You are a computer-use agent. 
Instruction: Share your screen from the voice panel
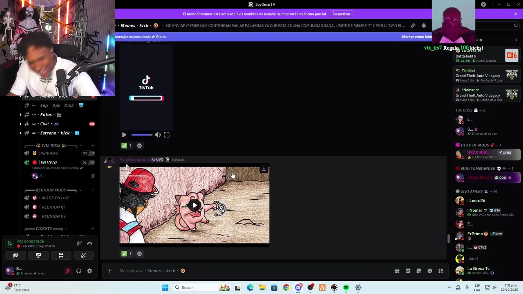click(x=38, y=255)
